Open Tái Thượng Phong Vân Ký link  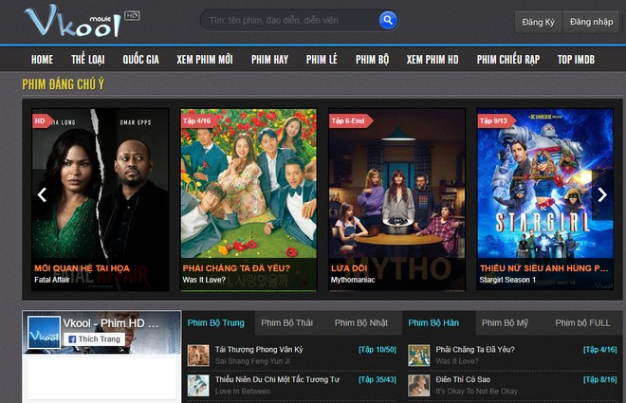click(259, 350)
